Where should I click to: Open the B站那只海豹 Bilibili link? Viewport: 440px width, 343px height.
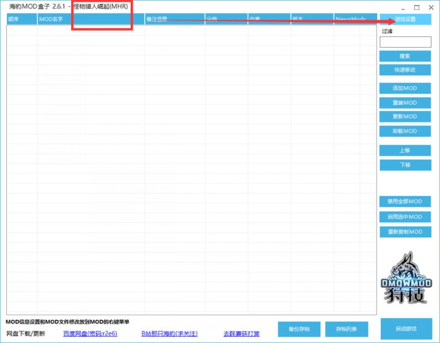click(x=169, y=334)
